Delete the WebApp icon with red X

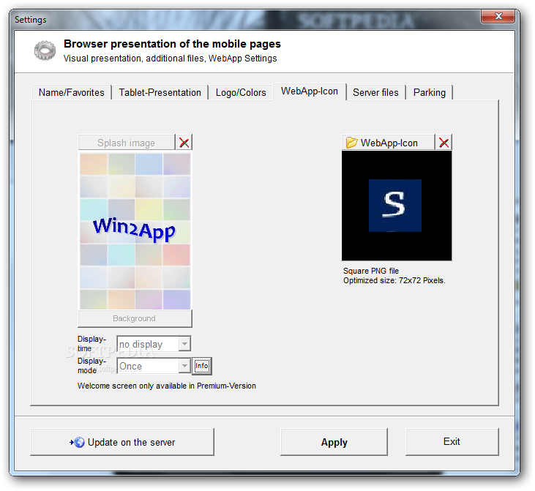coord(444,143)
